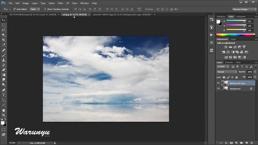Hide the Background layer
The height and width of the screenshot is (145, 258).
218,89
